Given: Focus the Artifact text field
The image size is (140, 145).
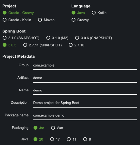Looking at the screenshot, I should pyautogui.click(x=85, y=79).
